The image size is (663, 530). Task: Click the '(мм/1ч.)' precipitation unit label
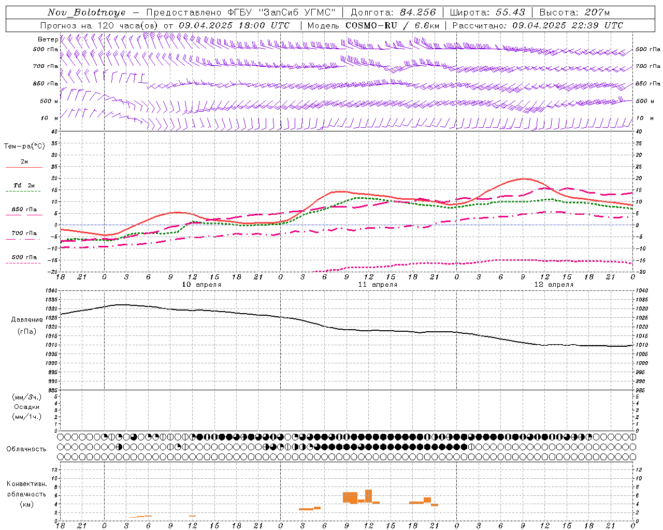[x=27, y=417]
